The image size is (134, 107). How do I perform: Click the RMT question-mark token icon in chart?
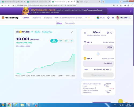[x=17, y=32]
